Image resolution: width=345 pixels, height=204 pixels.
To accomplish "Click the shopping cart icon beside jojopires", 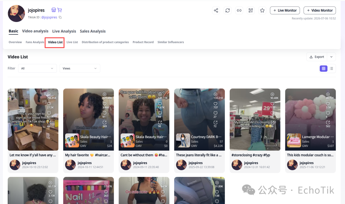I will tap(60, 10).
